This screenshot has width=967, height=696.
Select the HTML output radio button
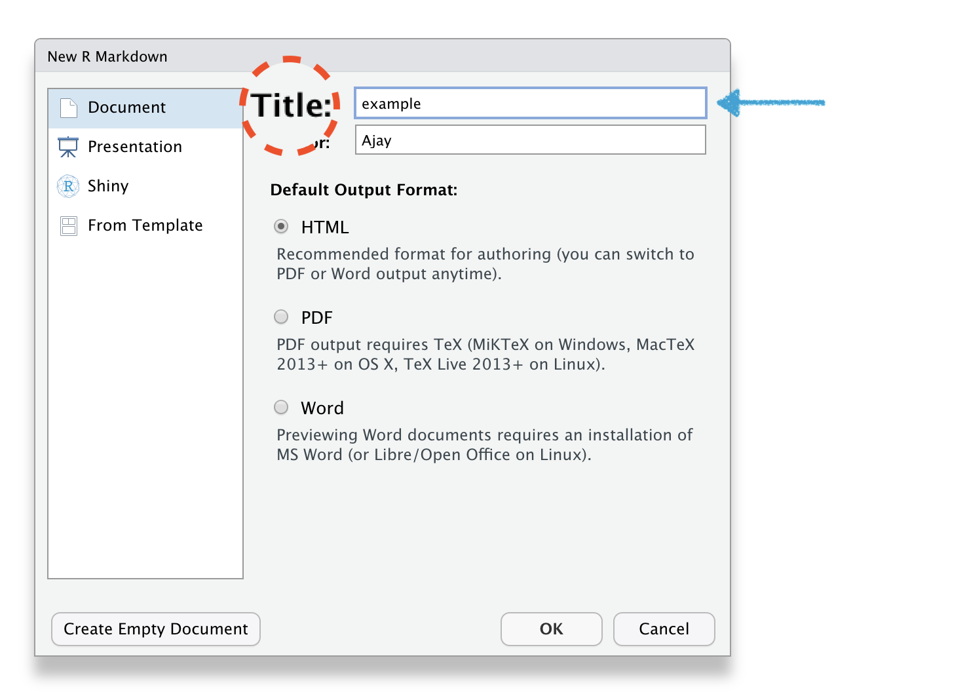click(x=281, y=227)
